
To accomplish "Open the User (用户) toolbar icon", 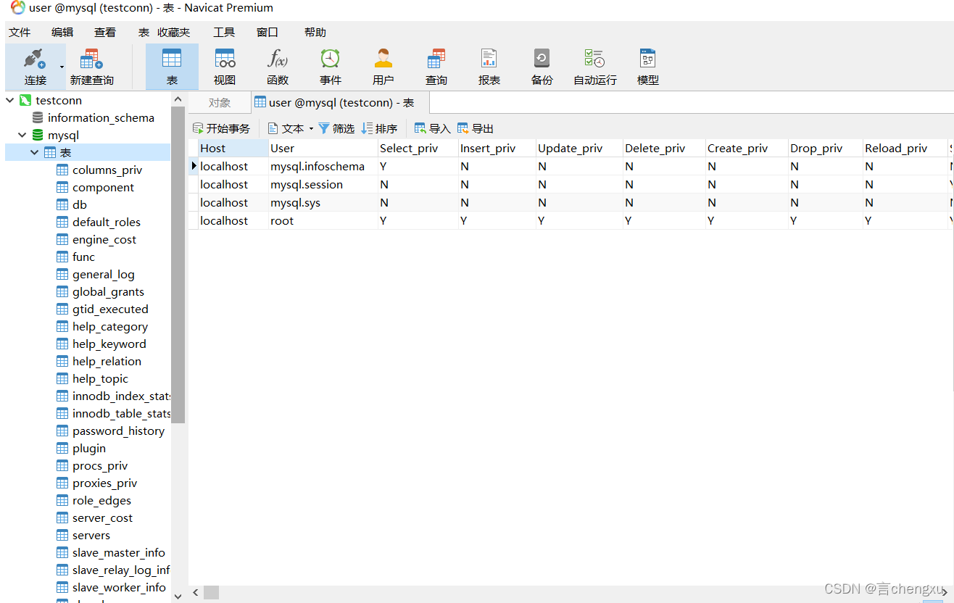I will point(383,67).
